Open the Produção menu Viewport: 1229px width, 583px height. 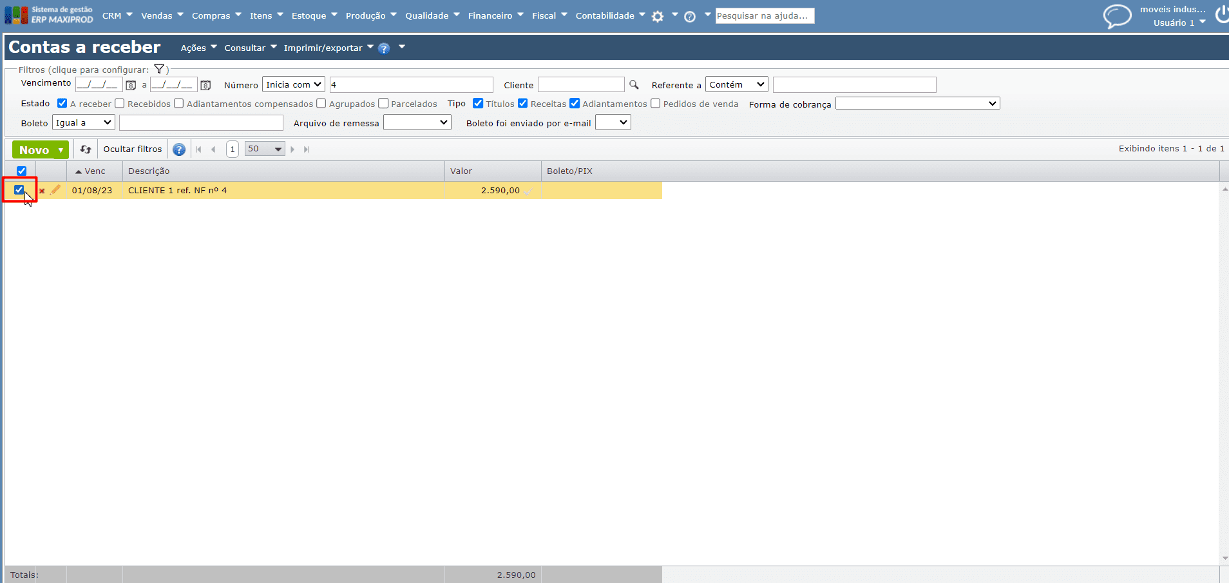[371, 15]
